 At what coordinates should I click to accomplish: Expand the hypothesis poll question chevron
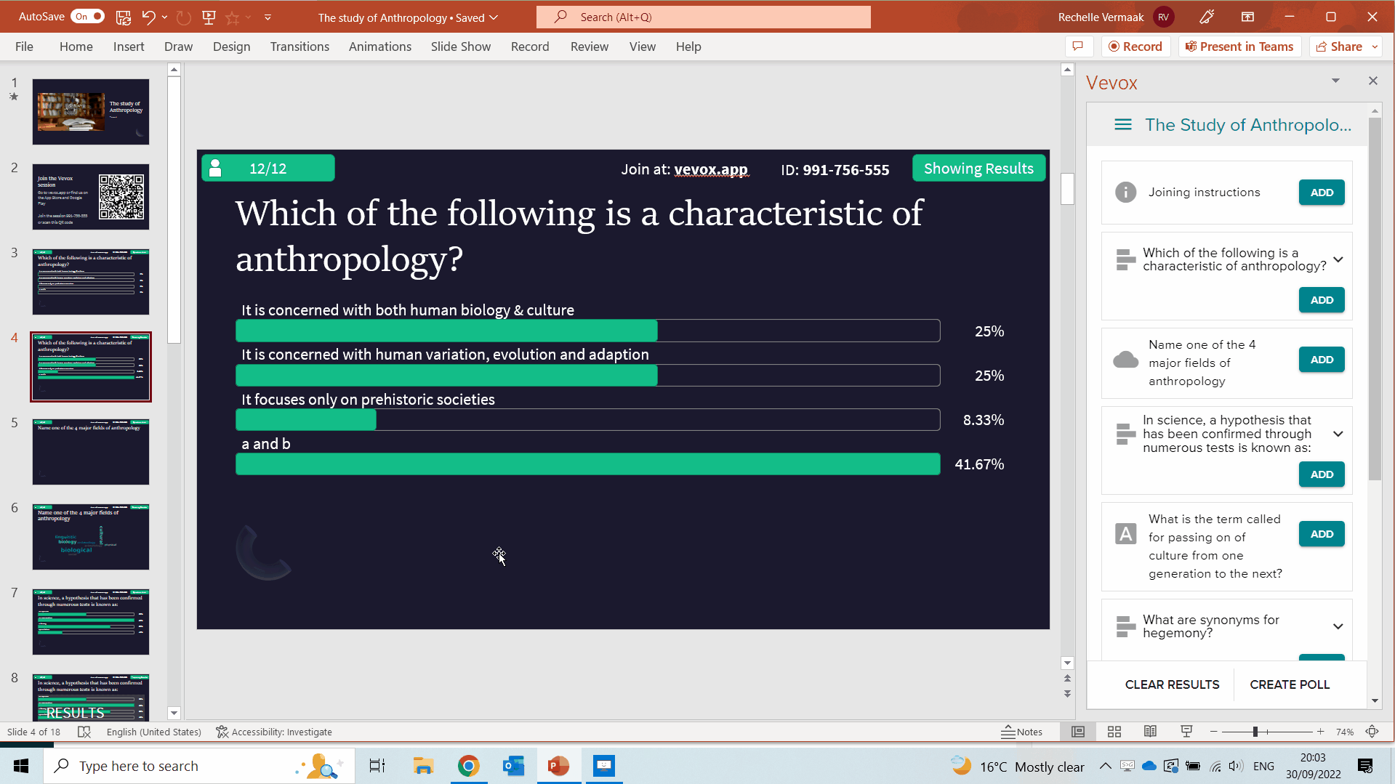click(1338, 434)
